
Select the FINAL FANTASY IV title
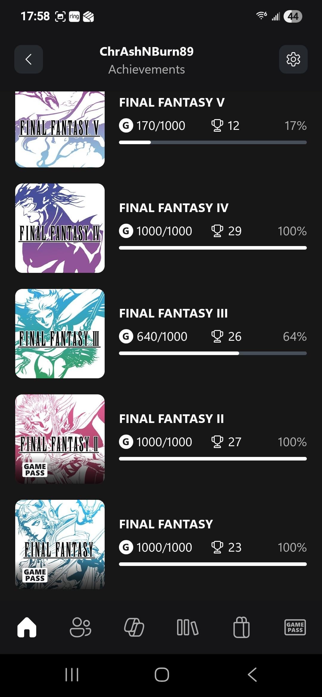174,208
